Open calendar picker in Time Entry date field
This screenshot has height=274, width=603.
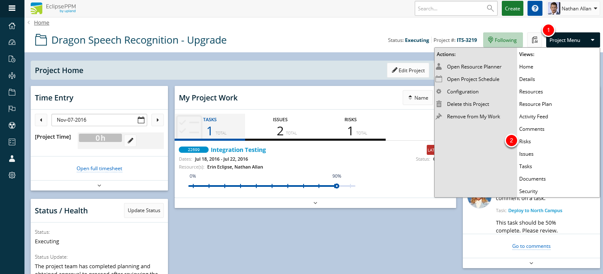(x=141, y=120)
